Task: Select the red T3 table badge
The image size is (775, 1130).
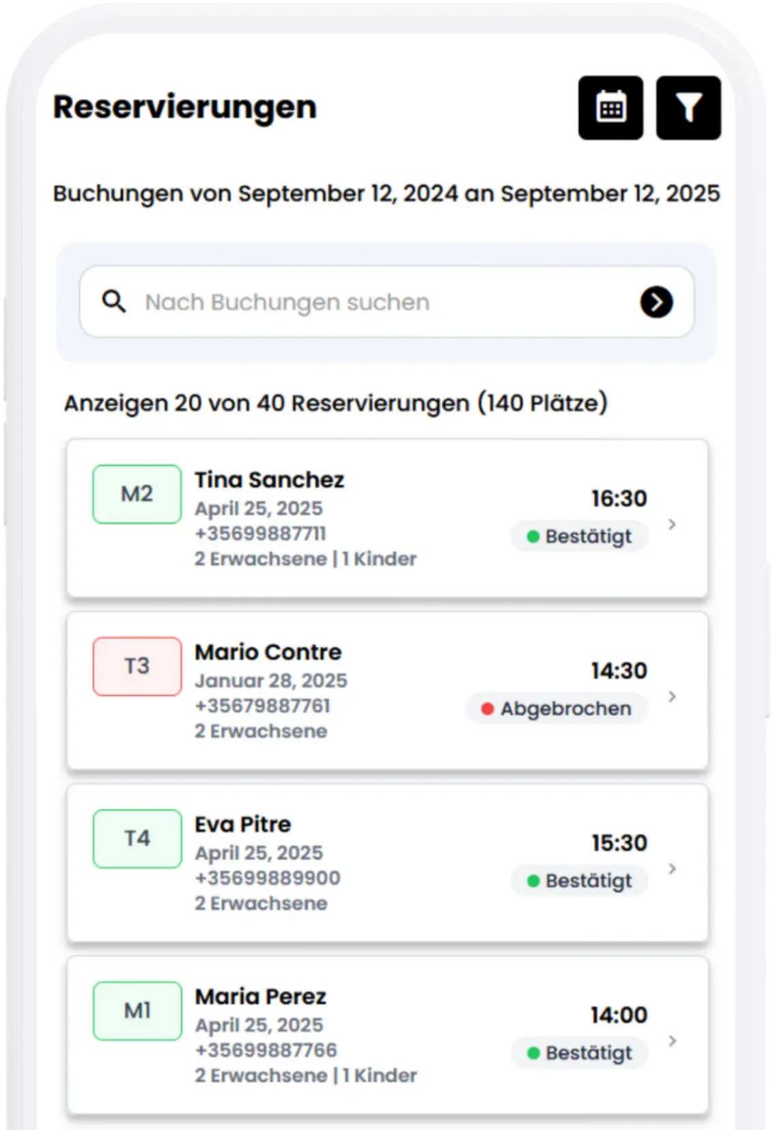Action: (137, 666)
